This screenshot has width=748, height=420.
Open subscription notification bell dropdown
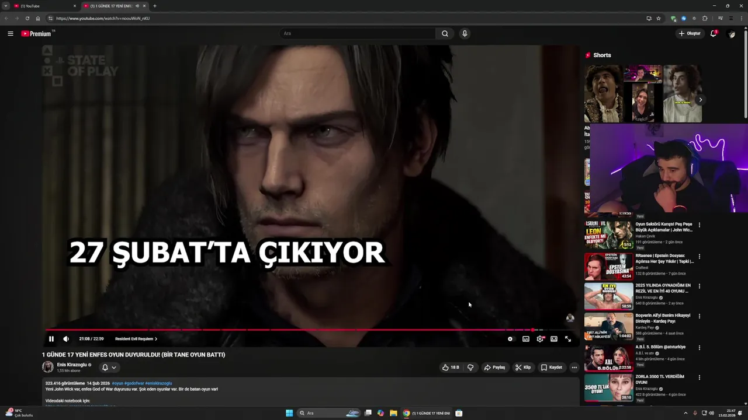pos(109,367)
